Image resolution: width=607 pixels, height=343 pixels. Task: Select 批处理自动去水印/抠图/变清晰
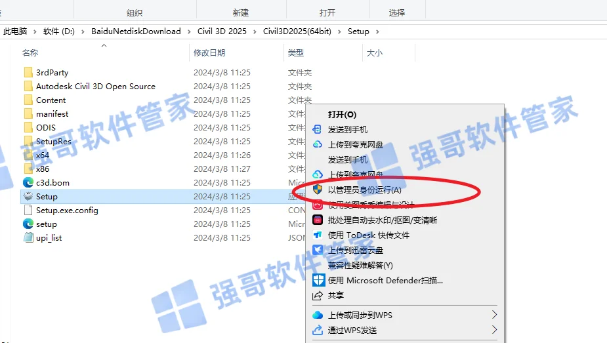(383, 220)
